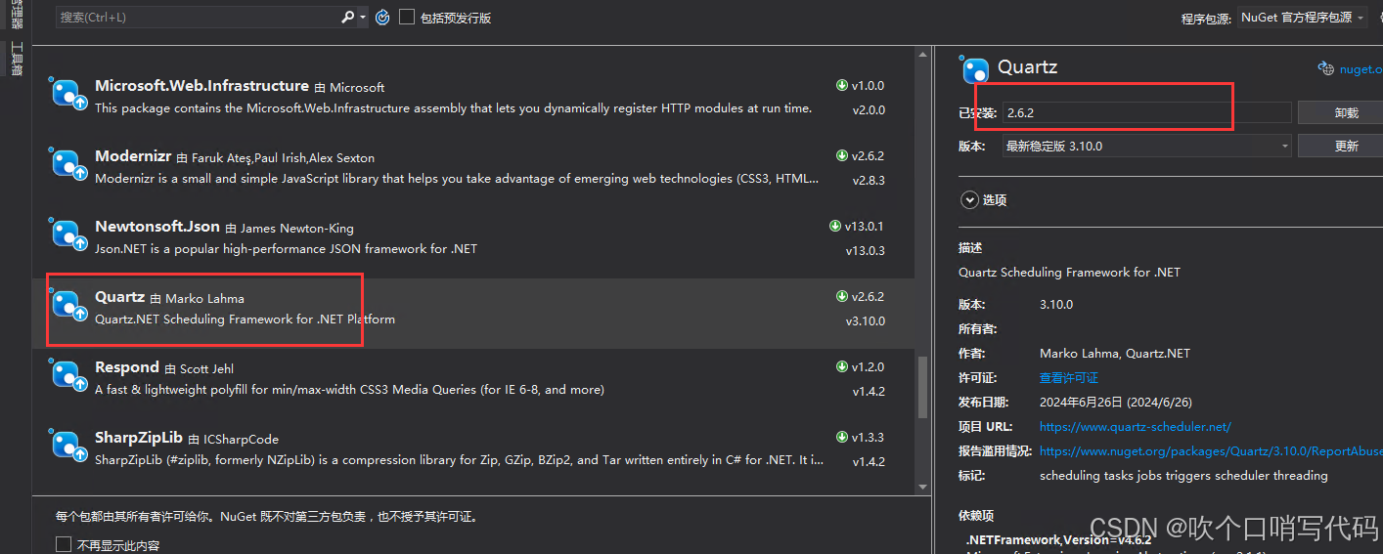Click the search magnifier icon
Viewport: 1383px width, 554px height.
tap(348, 17)
